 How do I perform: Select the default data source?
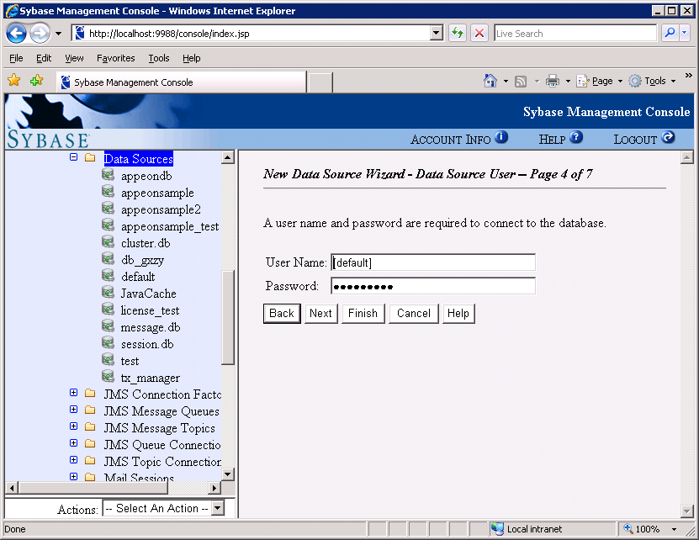(138, 277)
